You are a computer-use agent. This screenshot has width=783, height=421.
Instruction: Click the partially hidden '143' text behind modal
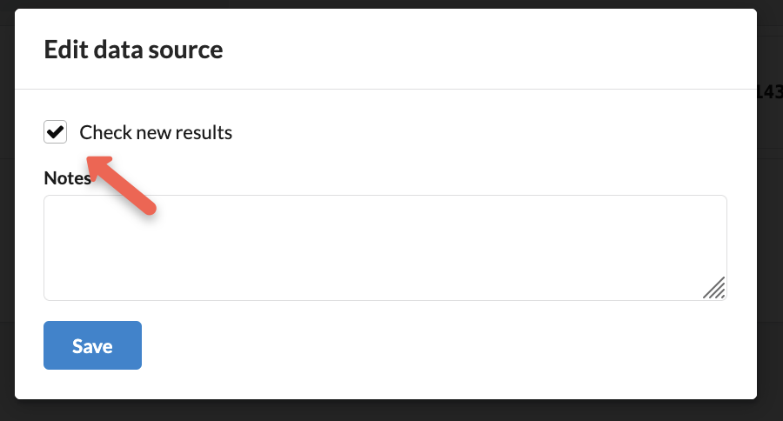[x=770, y=91]
